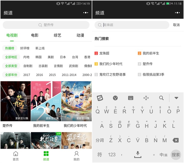Filter by 台湾 region
The height and width of the screenshot is (163, 184).
tap(75, 57)
